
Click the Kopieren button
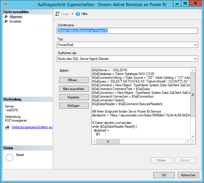[74, 97]
